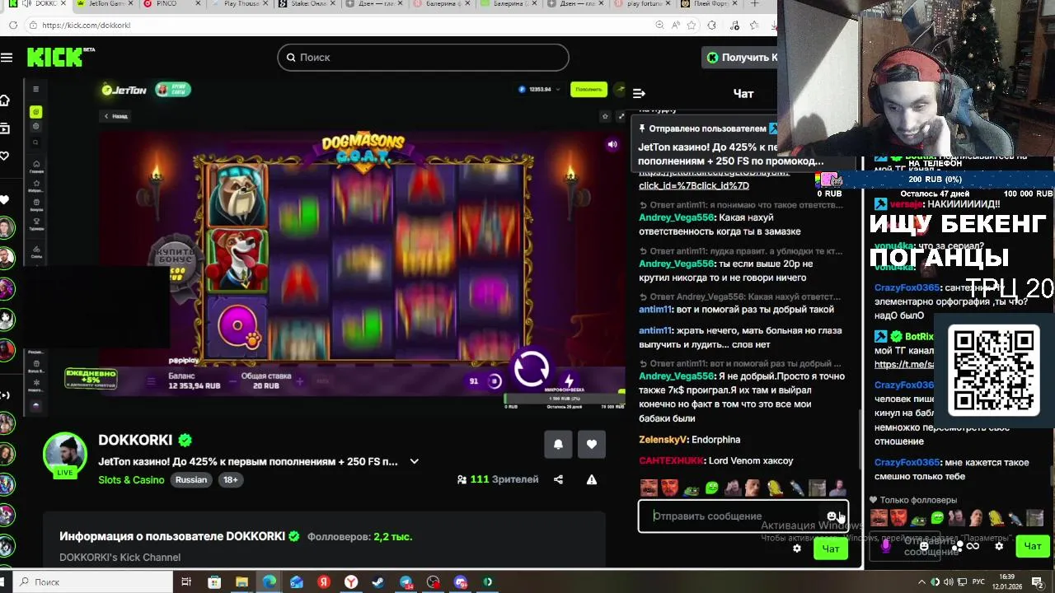Click the second window green Чат button

pyautogui.click(x=1032, y=545)
